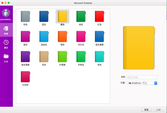Screen dimensions: 167x113
Task: Go to the Open (打开) sidebar tab
Action: [x=6, y=58]
